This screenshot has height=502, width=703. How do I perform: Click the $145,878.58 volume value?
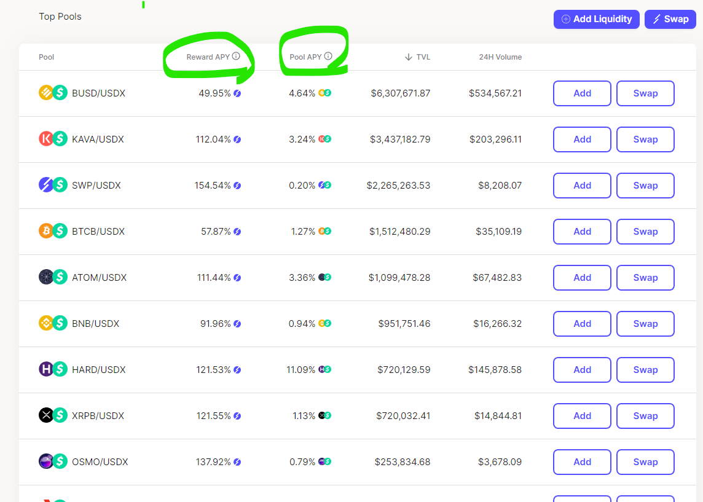495,370
